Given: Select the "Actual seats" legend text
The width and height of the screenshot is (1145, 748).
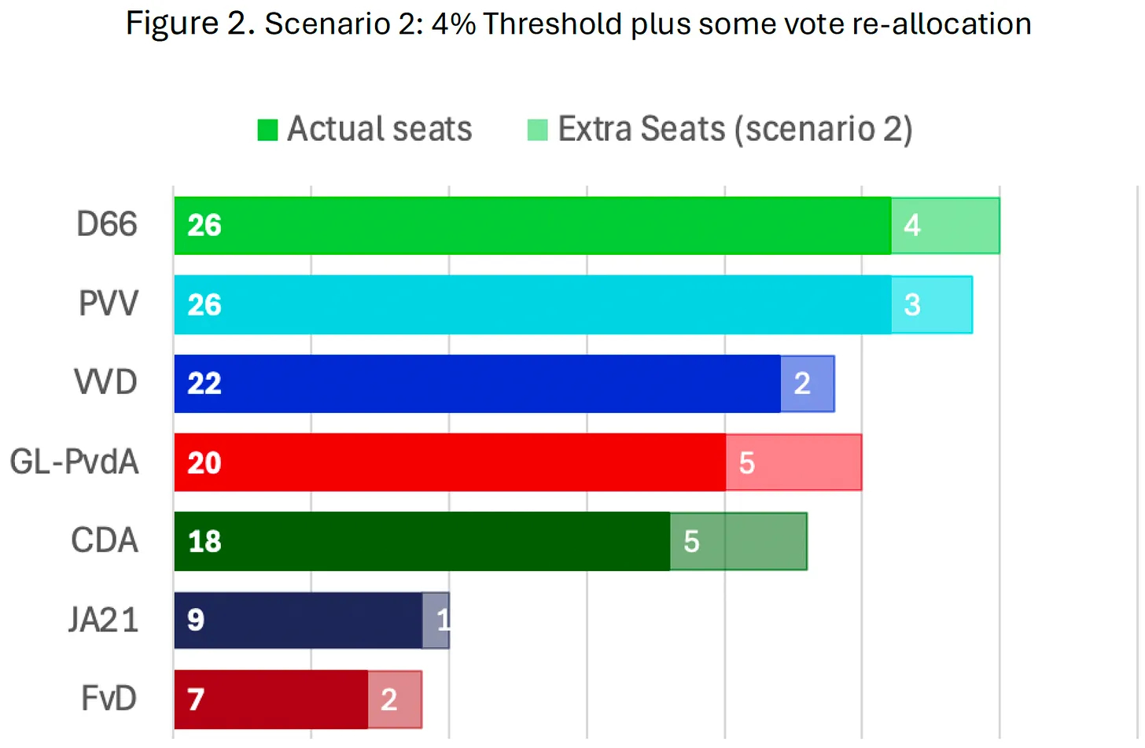Looking at the screenshot, I should pos(379,129).
